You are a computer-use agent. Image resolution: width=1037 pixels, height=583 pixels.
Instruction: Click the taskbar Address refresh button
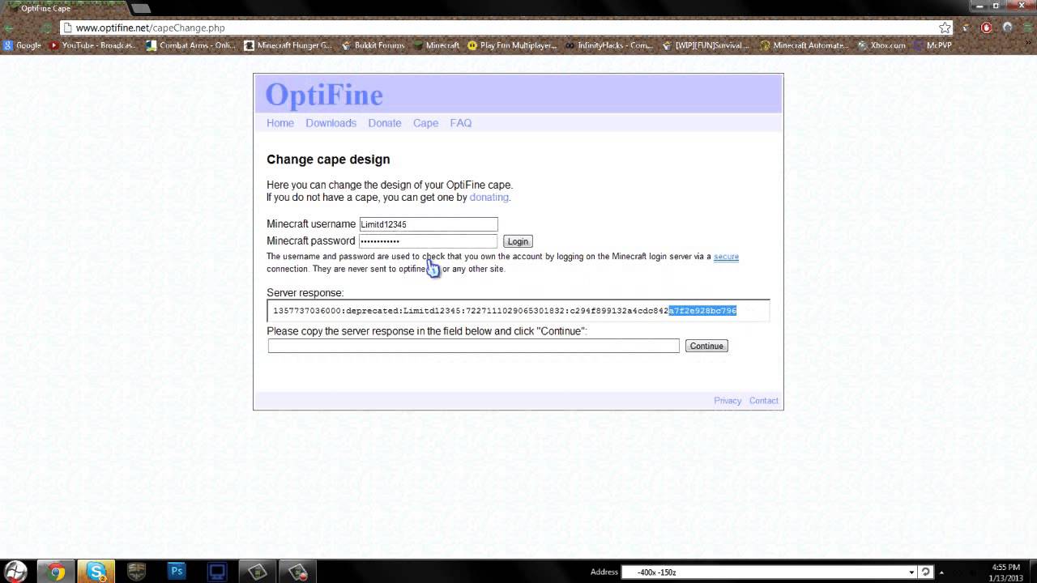pyautogui.click(x=926, y=572)
